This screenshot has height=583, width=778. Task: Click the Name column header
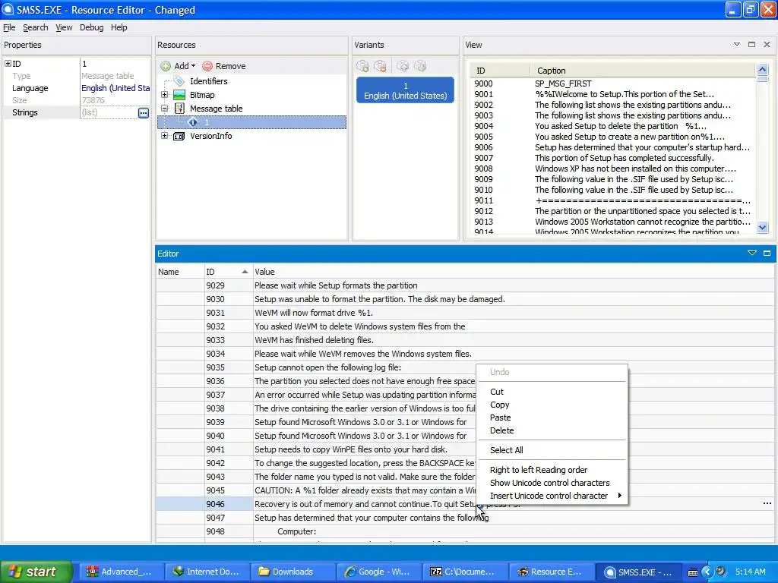click(x=180, y=272)
